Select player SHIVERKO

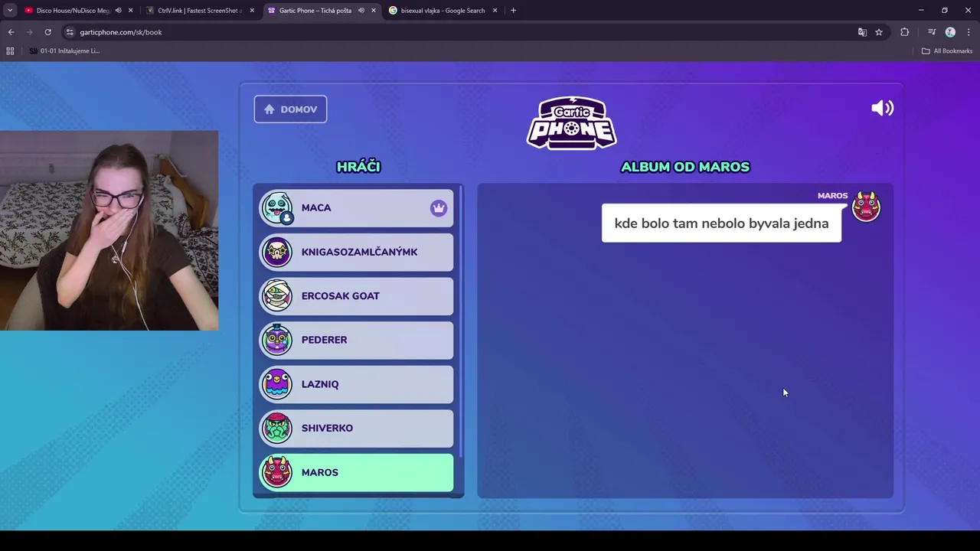(x=356, y=428)
